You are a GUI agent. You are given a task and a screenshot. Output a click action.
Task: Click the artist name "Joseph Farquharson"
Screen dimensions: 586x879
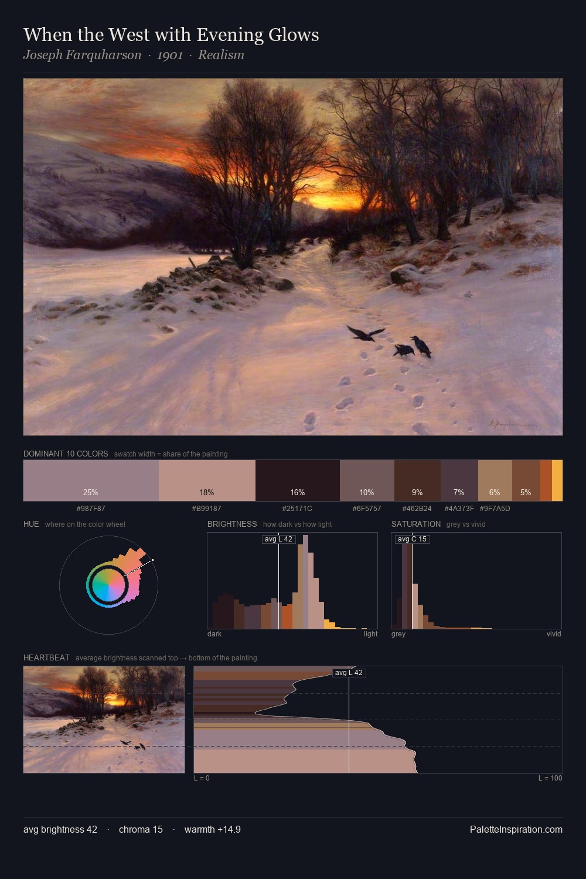[x=83, y=55]
